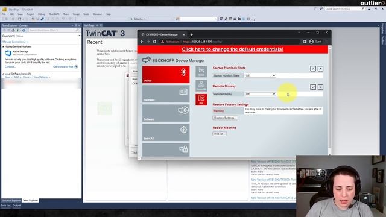Open the Security tile with the lock icon

click(166, 150)
